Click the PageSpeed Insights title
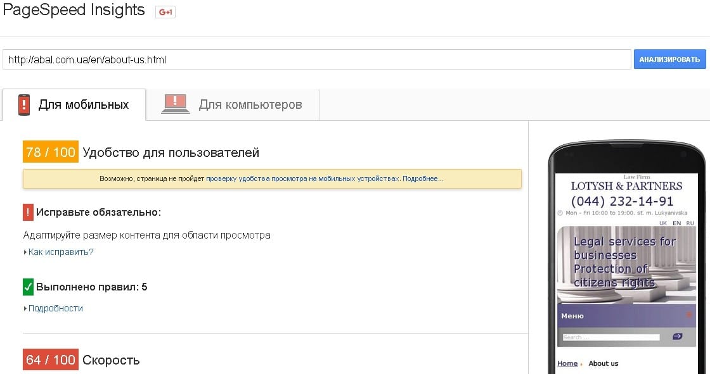710x374 pixels. pyautogui.click(x=74, y=10)
